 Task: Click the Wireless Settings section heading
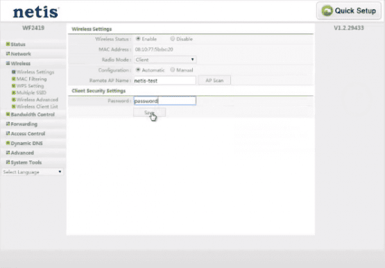[x=92, y=29]
